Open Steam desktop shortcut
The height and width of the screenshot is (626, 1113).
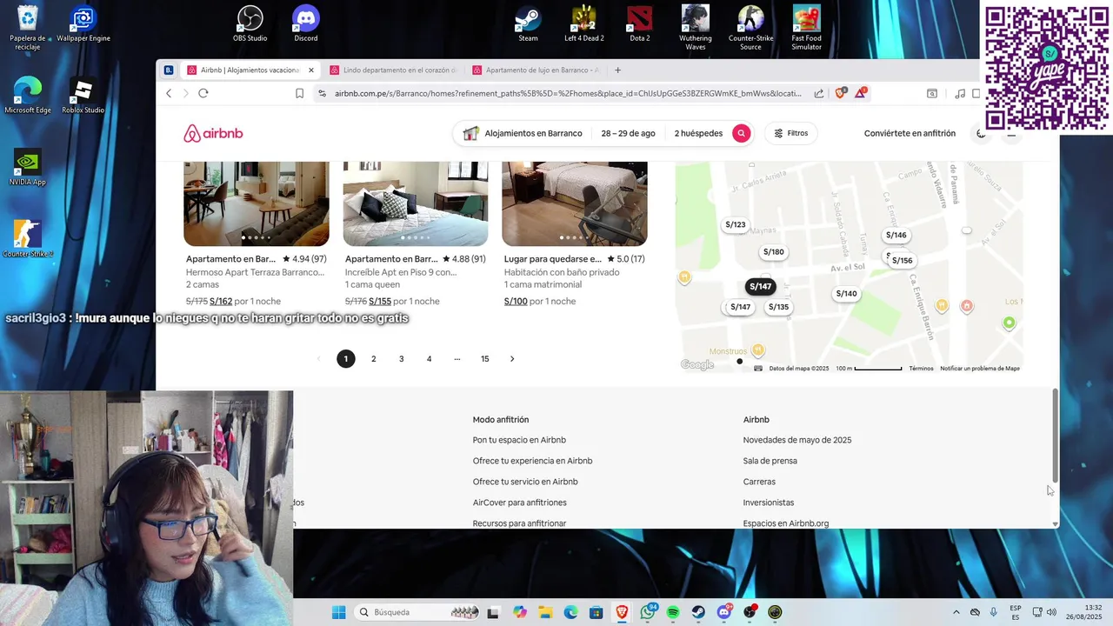coord(528,24)
